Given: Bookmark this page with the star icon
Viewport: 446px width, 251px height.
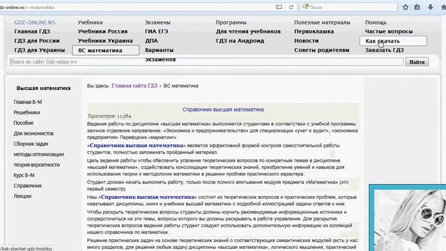Looking at the screenshot, I should [x=406, y=8].
